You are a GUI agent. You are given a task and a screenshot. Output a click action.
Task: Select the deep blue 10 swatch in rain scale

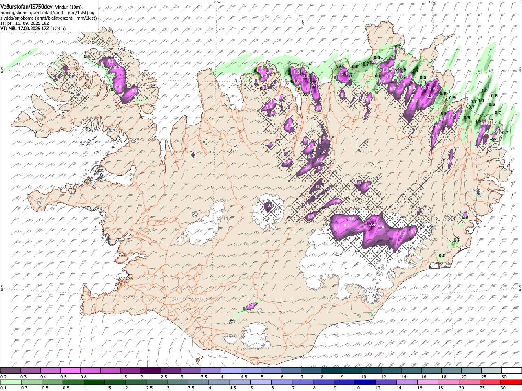click(x=365, y=382)
